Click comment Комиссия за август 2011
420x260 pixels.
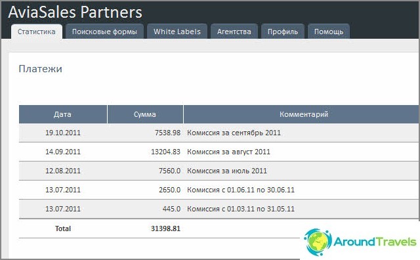(x=229, y=152)
